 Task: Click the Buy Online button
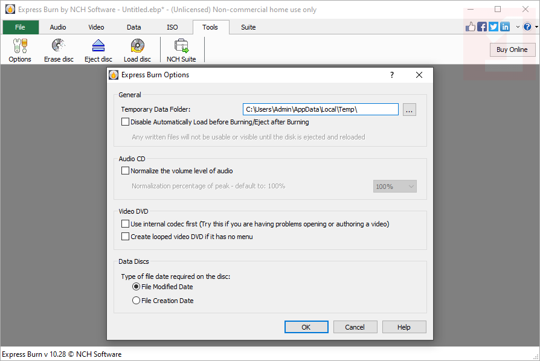click(512, 50)
